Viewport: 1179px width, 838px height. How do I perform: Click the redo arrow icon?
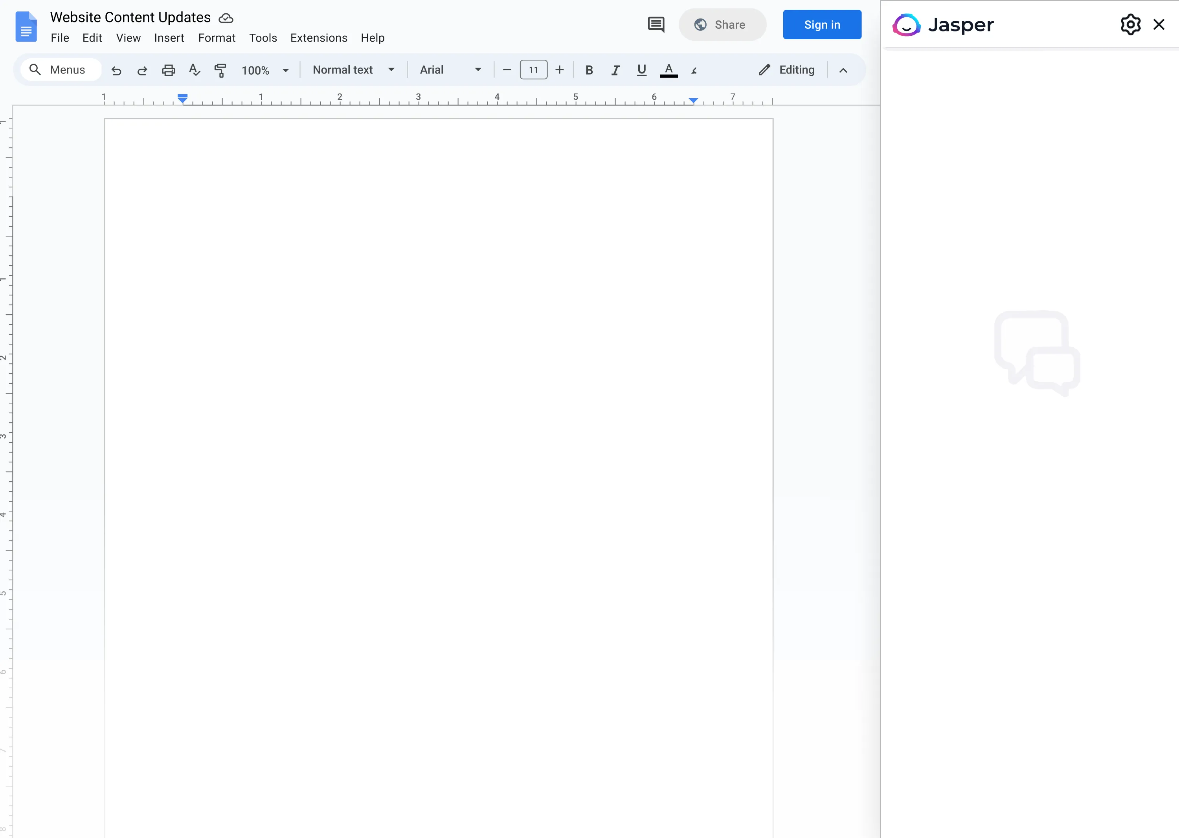pos(142,70)
